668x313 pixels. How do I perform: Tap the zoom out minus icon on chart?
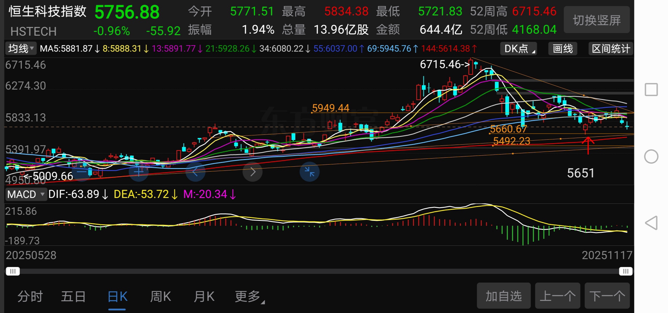[x=82, y=172]
